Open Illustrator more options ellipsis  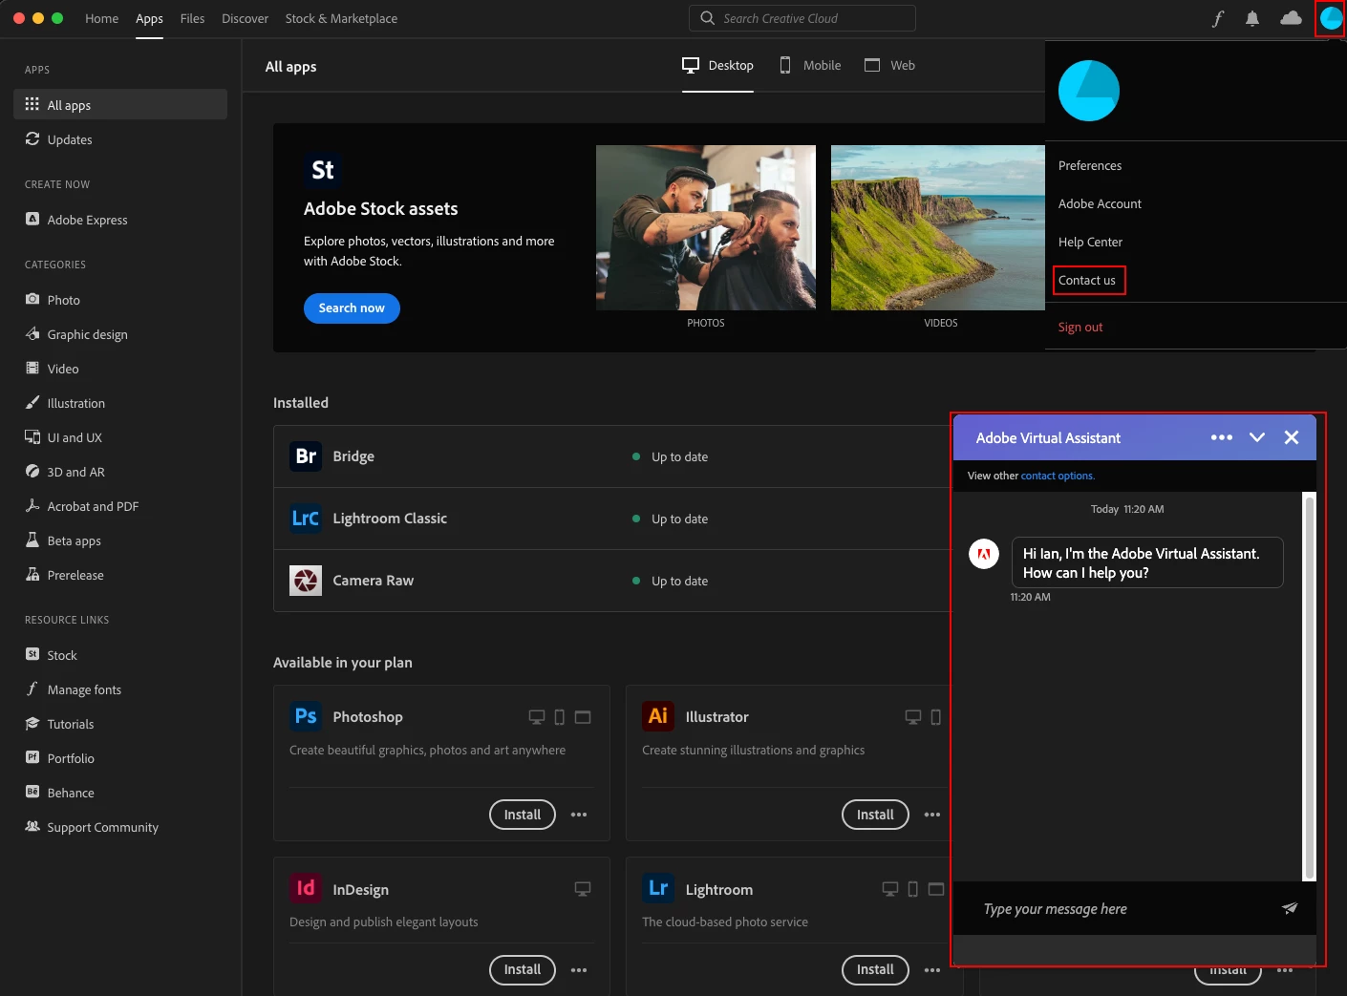932,815
